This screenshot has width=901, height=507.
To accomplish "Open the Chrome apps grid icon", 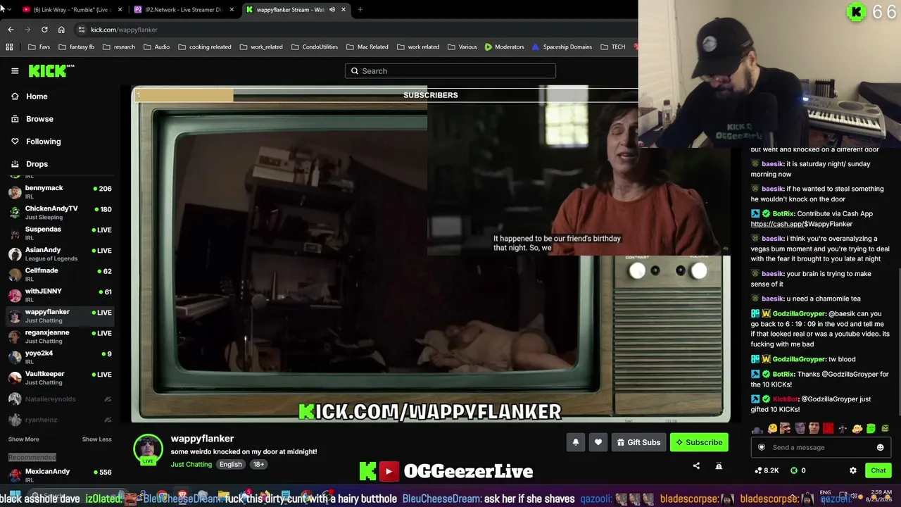I will 9,47.
